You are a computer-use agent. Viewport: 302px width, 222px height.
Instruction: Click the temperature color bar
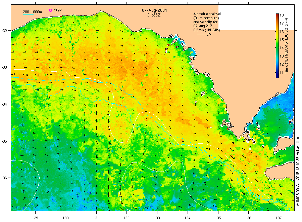click(x=277, y=46)
